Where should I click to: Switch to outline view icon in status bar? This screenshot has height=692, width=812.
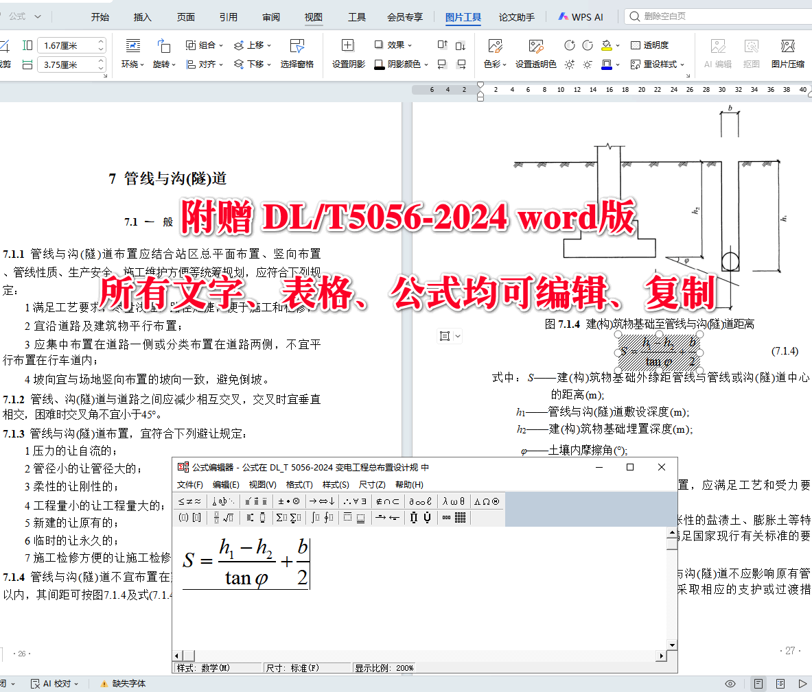[780, 684]
